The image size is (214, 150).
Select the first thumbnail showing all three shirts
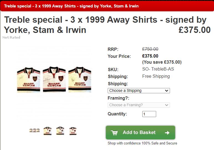coord(35,131)
